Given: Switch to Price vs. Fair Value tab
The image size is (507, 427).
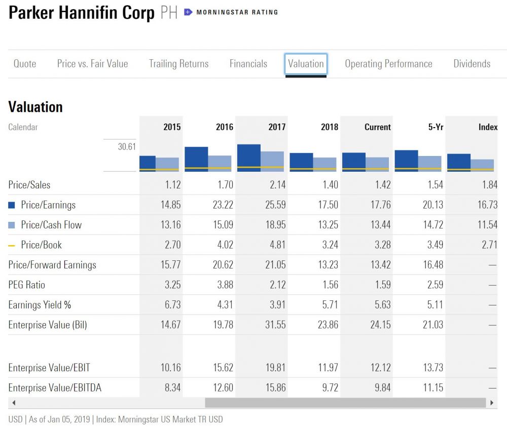Looking at the screenshot, I should tap(92, 64).
